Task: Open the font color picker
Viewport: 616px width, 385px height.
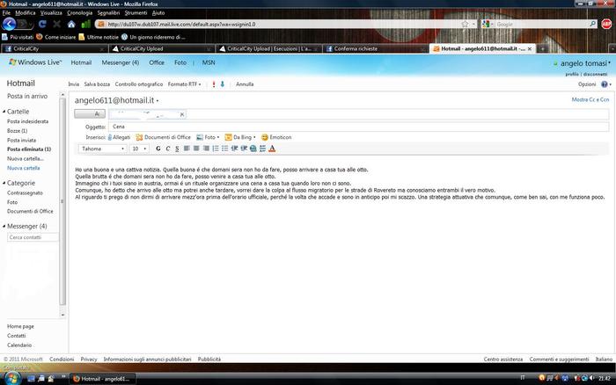Action: click(x=272, y=149)
